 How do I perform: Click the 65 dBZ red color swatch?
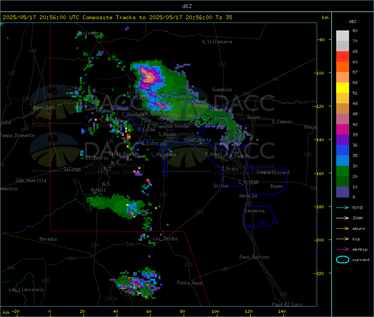click(342, 56)
